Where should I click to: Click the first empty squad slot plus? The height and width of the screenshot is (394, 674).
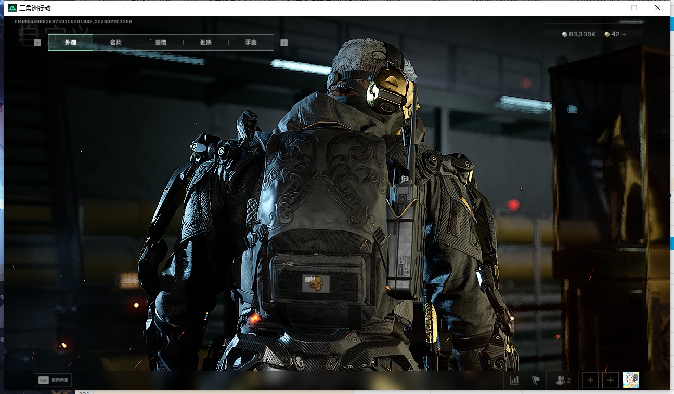click(x=590, y=380)
